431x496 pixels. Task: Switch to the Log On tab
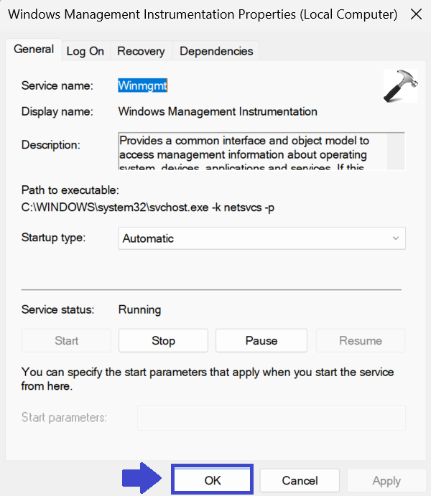click(85, 51)
